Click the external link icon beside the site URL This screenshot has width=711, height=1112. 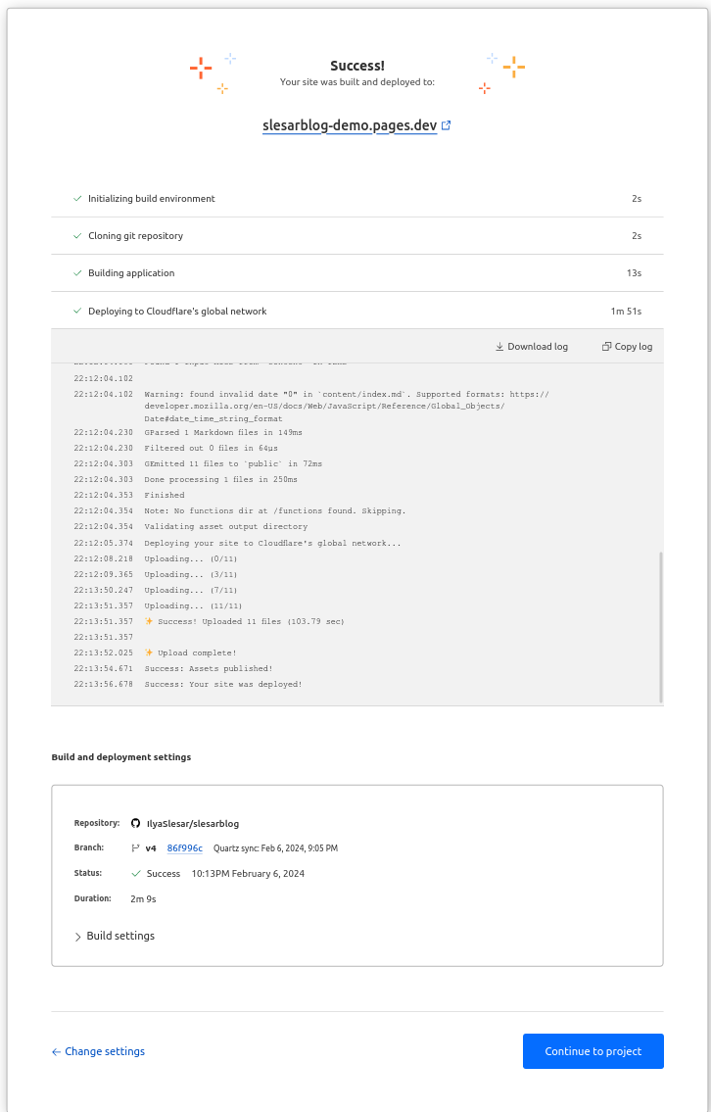coord(446,125)
